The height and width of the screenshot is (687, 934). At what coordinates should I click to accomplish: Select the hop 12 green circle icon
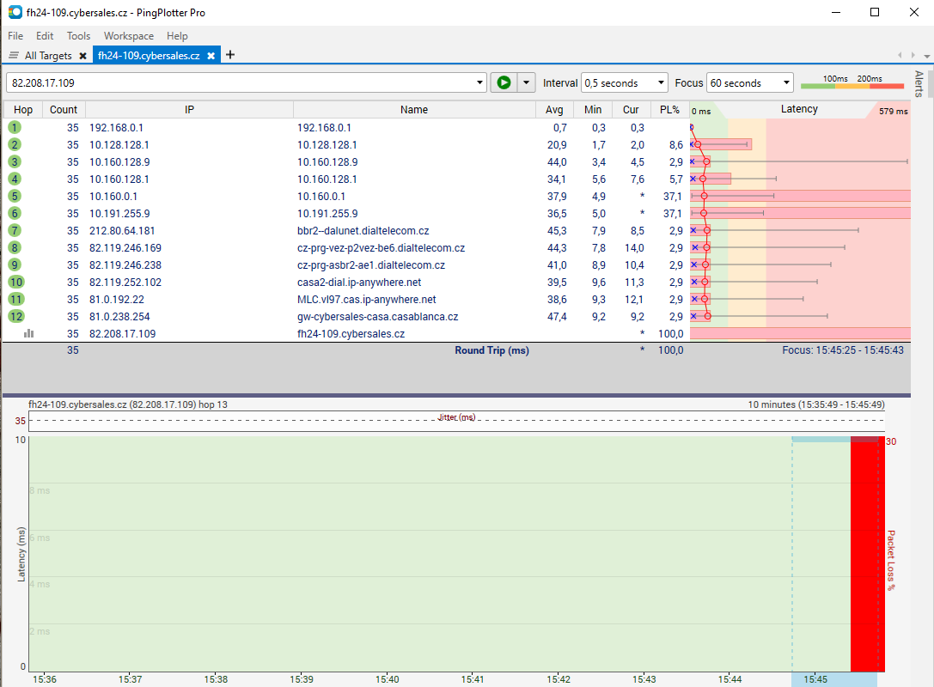coord(15,316)
